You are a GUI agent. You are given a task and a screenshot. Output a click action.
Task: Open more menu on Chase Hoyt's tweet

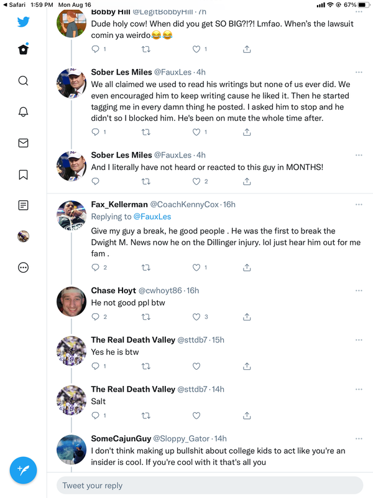coord(359,290)
